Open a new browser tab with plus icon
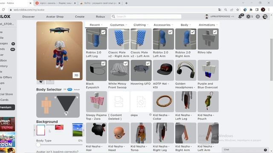The height and width of the screenshot is (153, 273). 126,3
